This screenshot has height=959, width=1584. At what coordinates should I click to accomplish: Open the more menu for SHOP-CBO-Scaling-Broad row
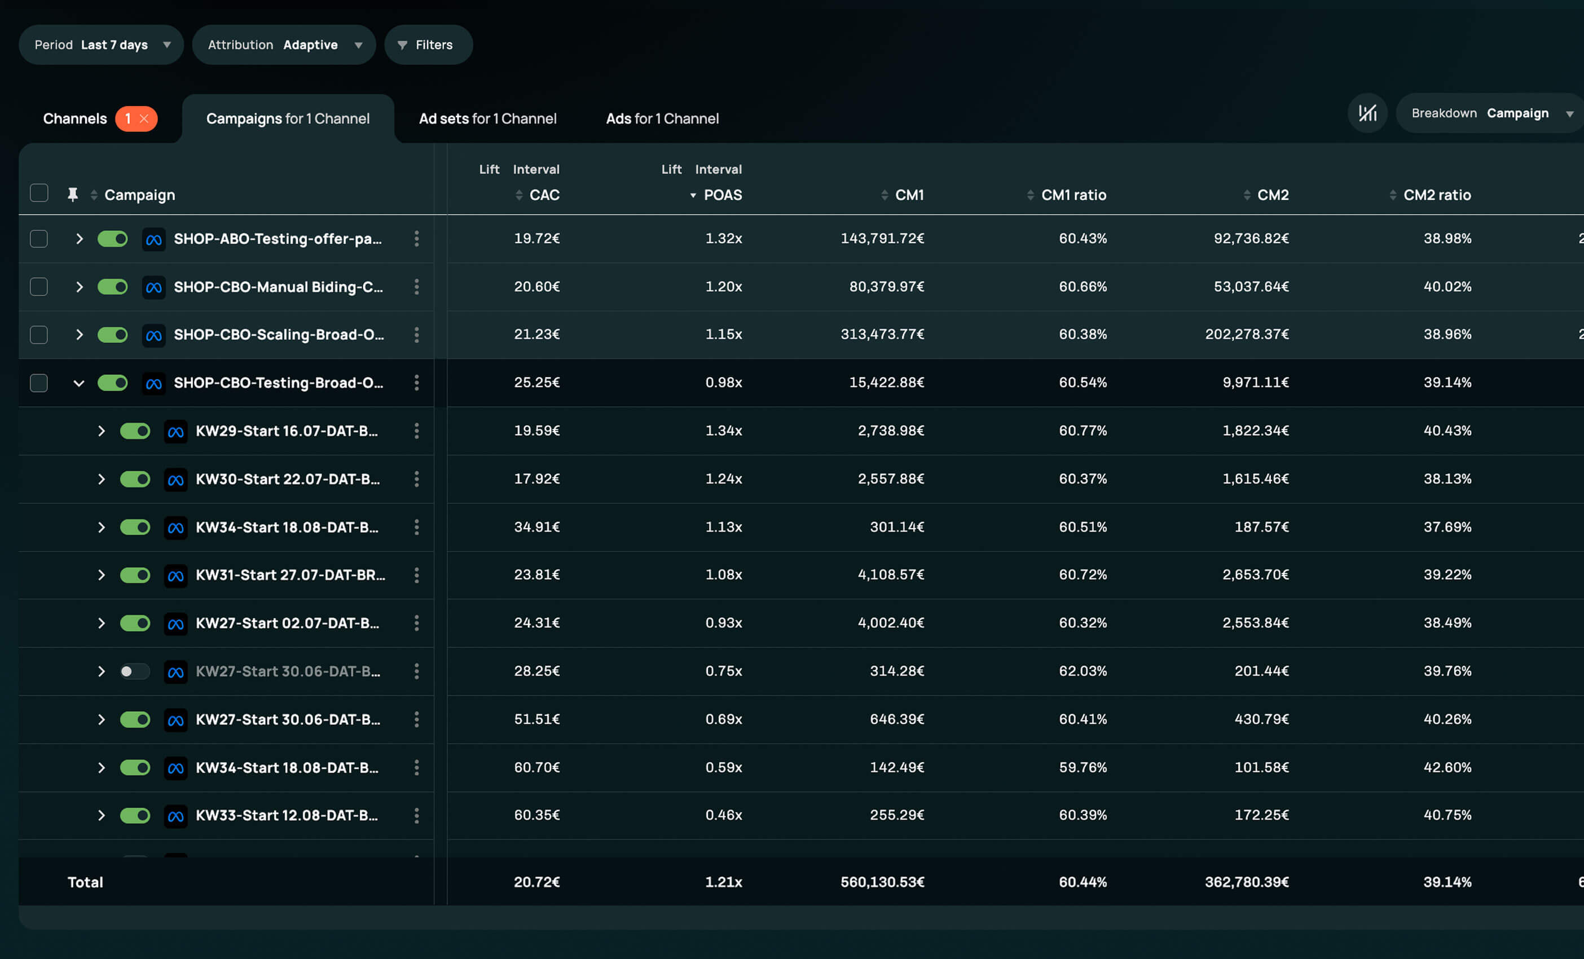coord(416,334)
